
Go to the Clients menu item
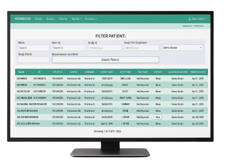(x=39, y=19)
